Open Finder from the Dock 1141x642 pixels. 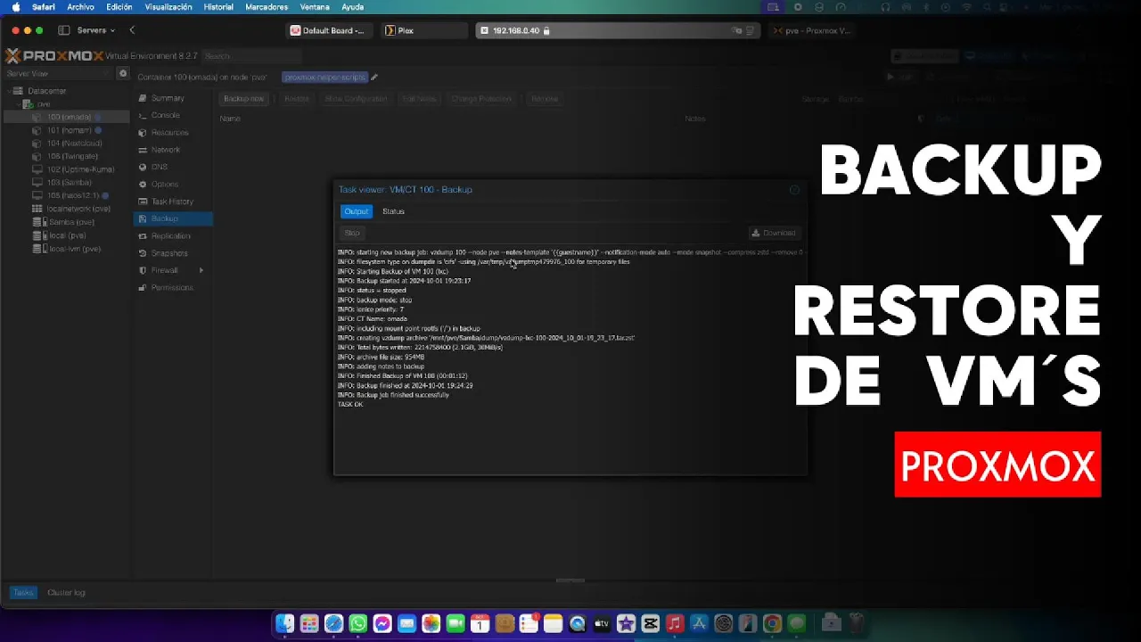(x=285, y=623)
